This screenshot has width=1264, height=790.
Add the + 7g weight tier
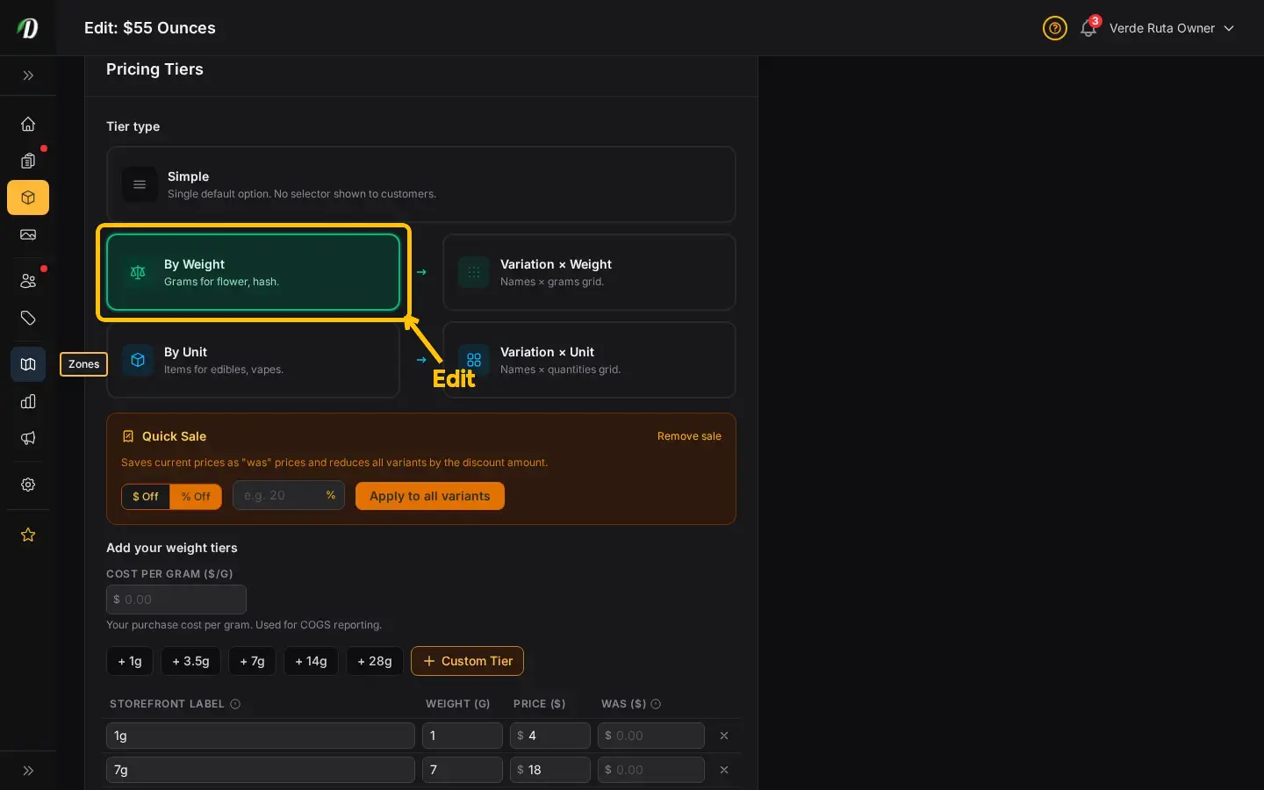[252, 661]
